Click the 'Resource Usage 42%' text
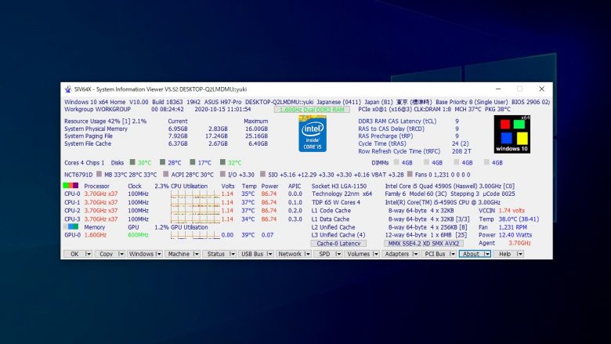 tap(92, 121)
